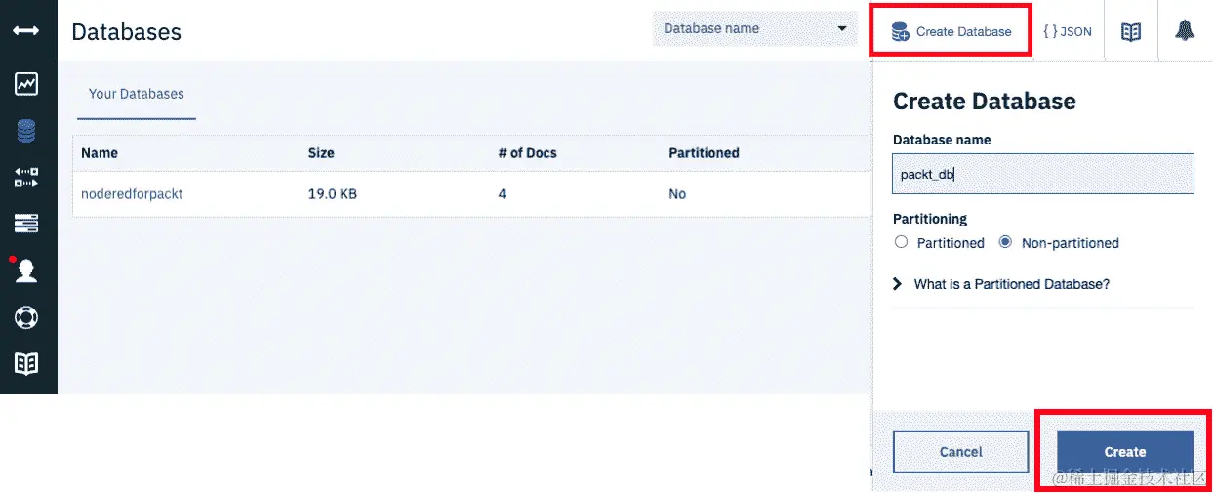
Task: Click the Name column header
Action: (x=100, y=153)
